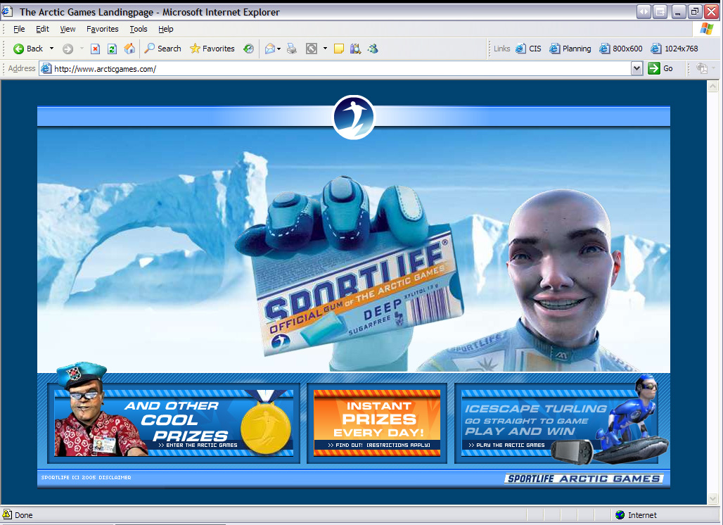Click the Windows flag logo in menu bar
723x525 pixels.
pyautogui.click(x=706, y=29)
